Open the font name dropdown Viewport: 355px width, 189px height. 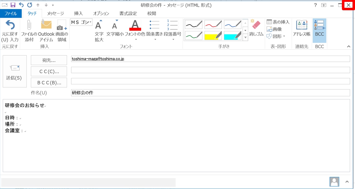pos(90,22)
